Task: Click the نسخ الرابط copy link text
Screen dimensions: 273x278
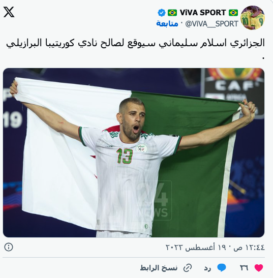Action: pyautogui.click(x=159, y=268)
